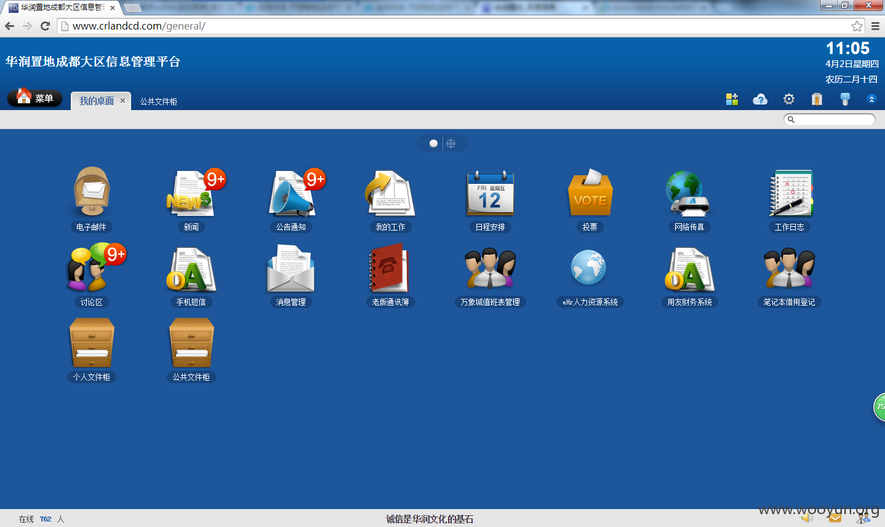This screenshot has height=527, width=885.
Task: Open the 讨论区 discussion icon
Action: tap(92, 268)
